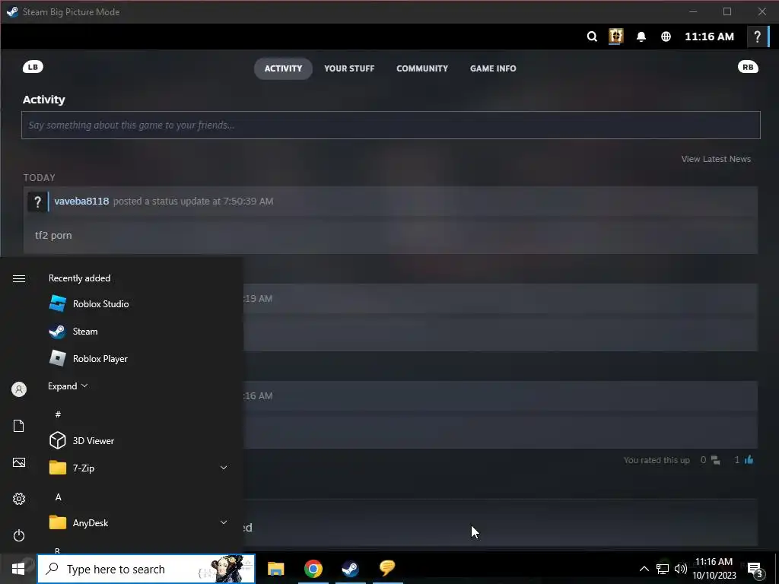Open the Game Info tab
The height and width of the screenshot is (584, 779).
(x=493, y=68)
